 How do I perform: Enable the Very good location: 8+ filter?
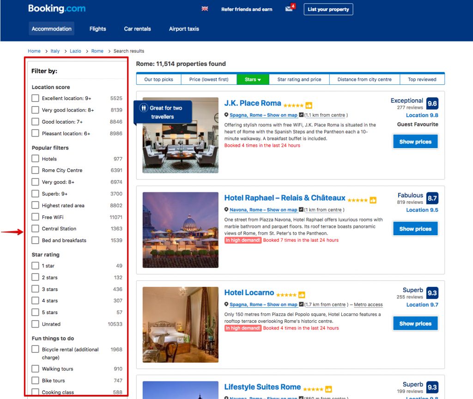point(35,110)
